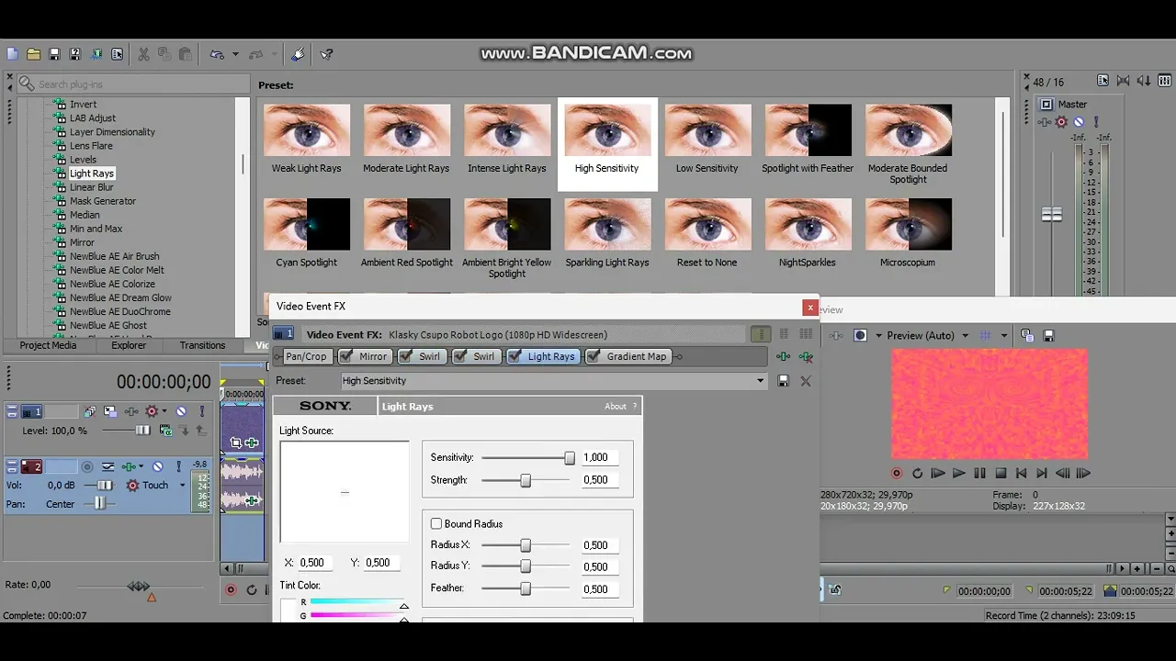Solo audio track 2

point(178,466)
